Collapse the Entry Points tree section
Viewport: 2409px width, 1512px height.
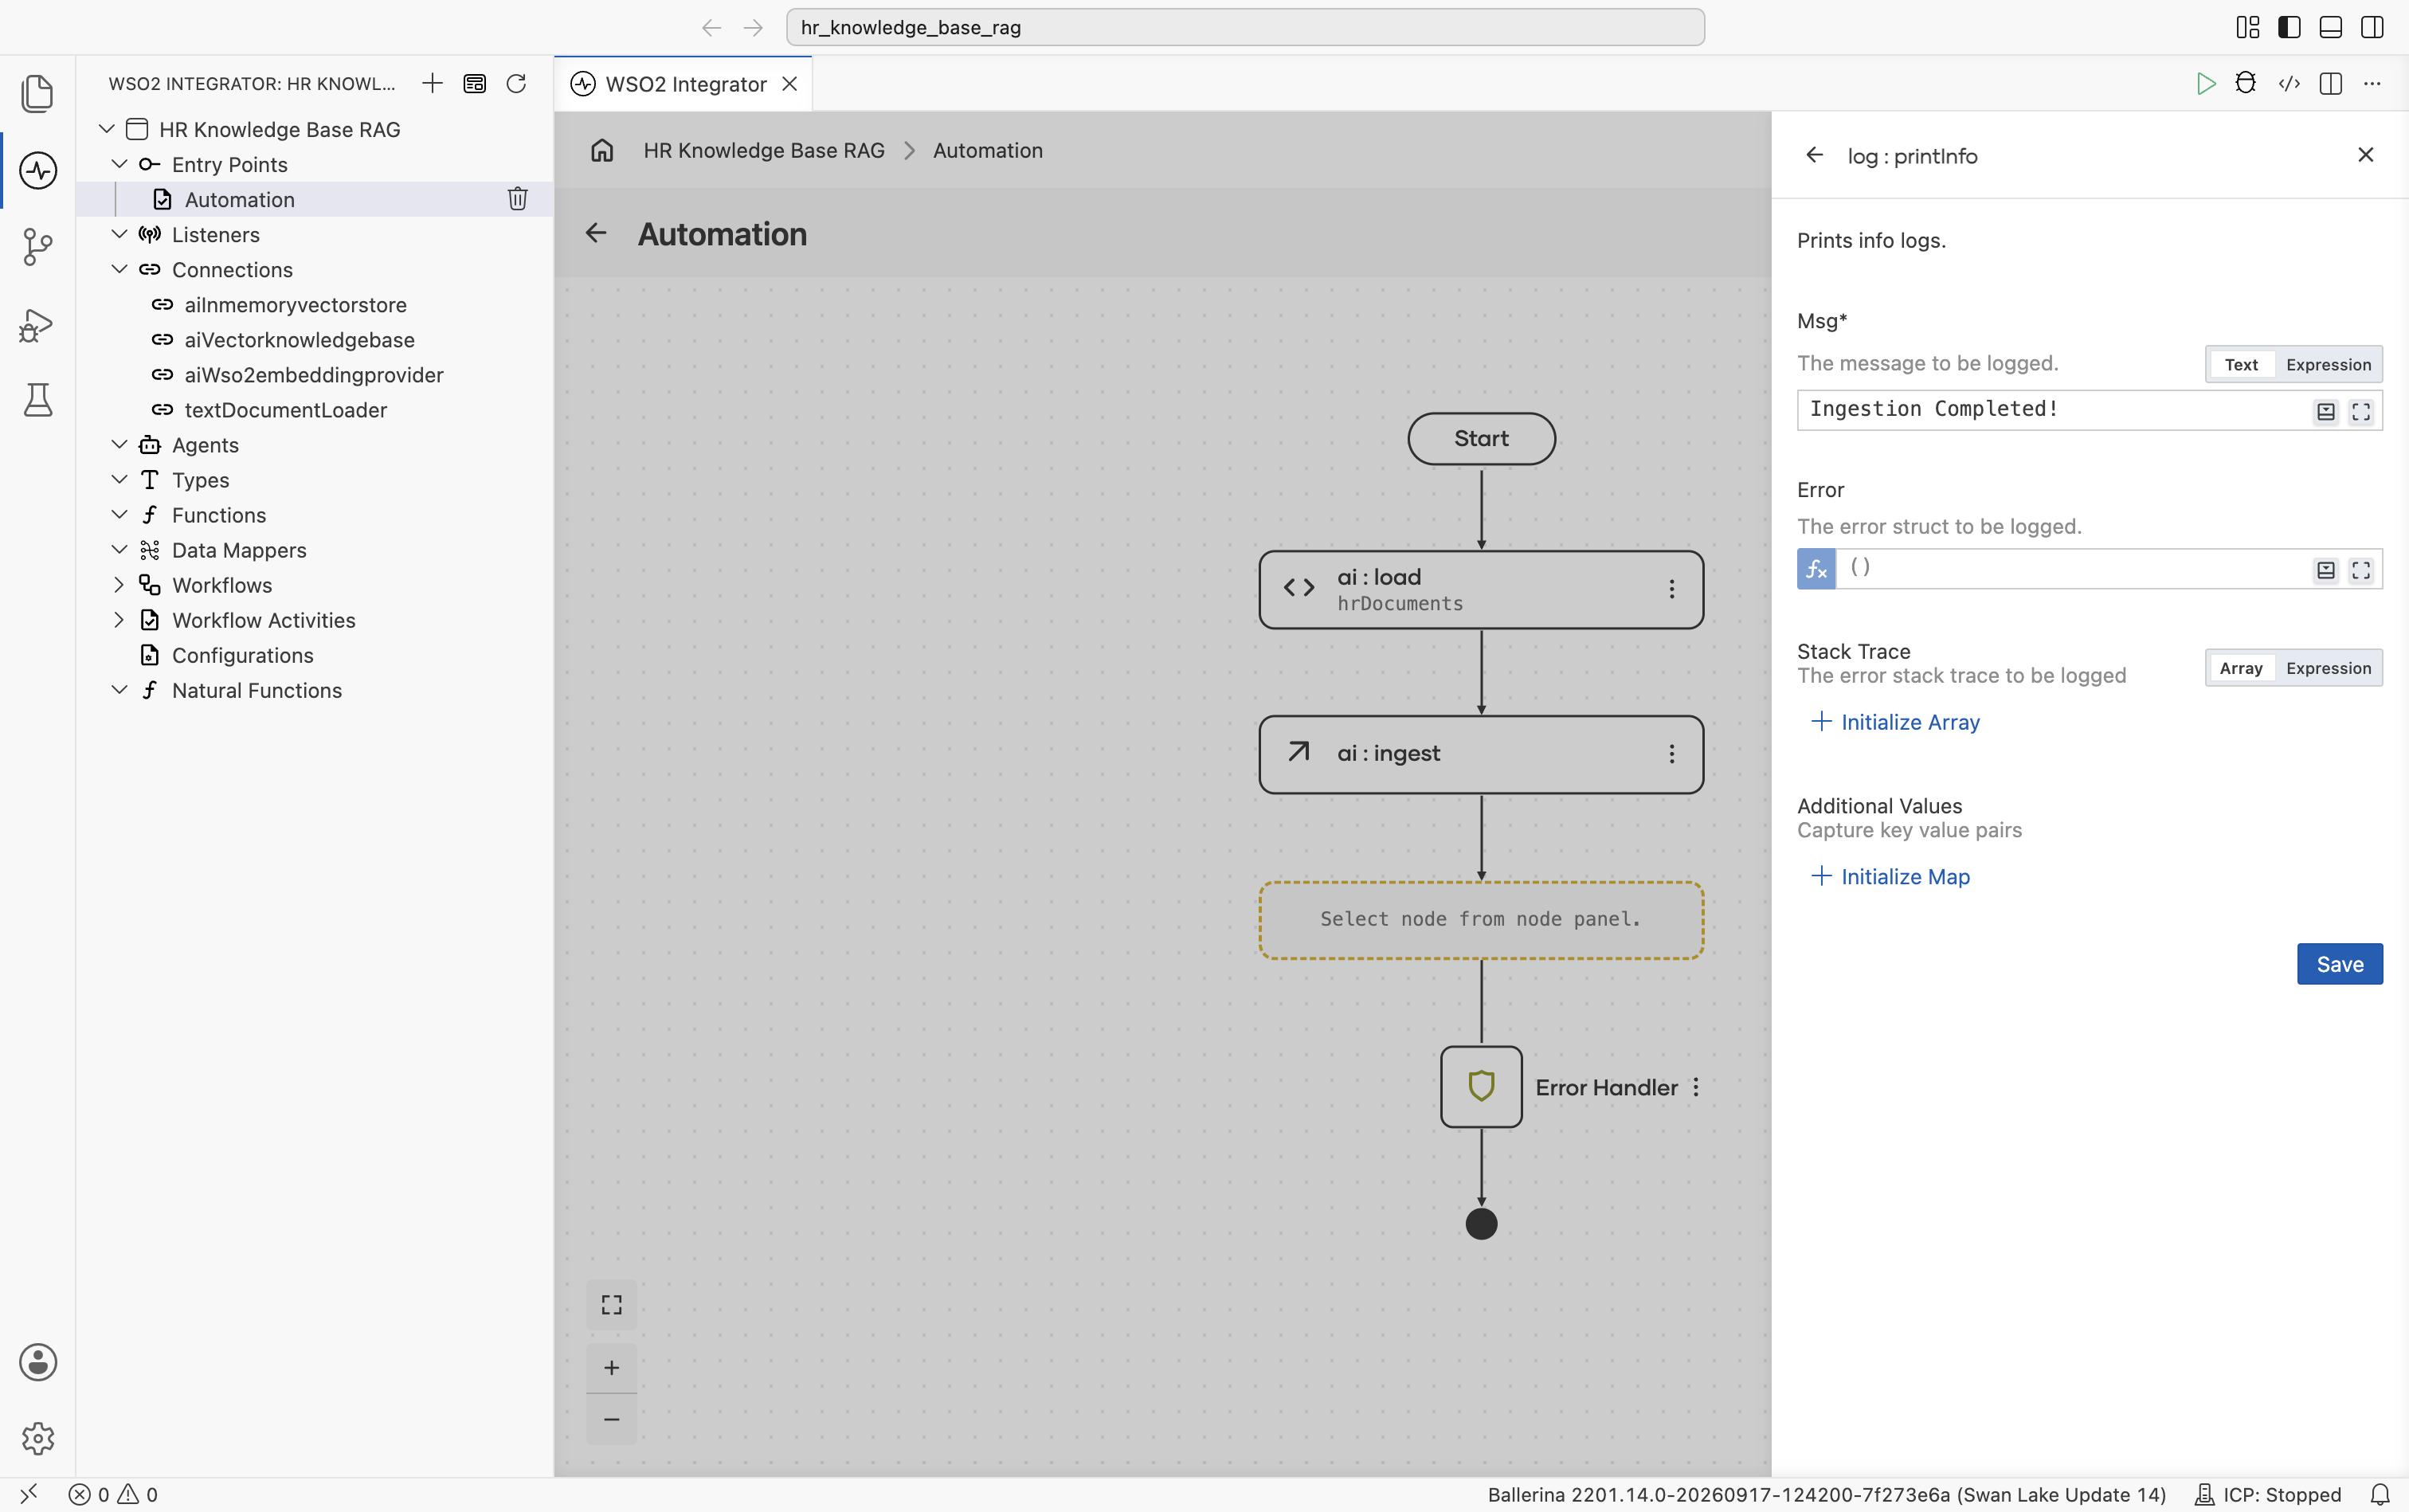point(119,164)
